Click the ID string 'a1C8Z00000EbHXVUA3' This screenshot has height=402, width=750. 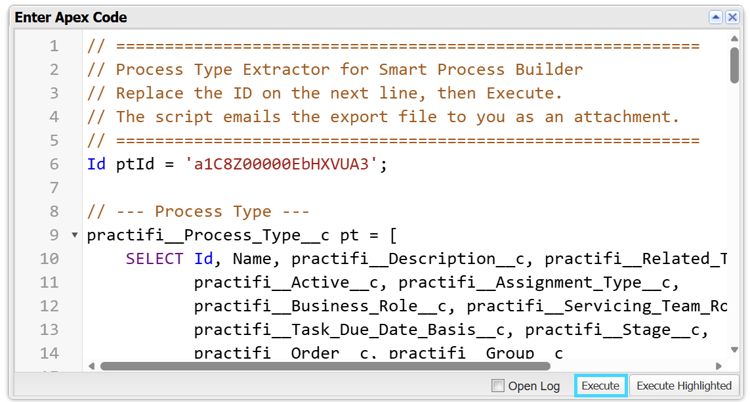click(x=281, y=164)
